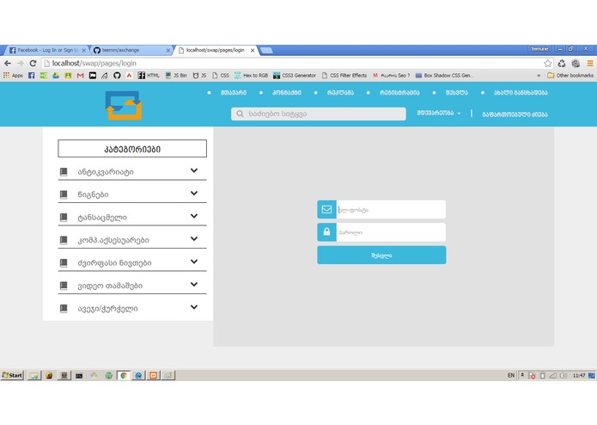Click the padlock icon beside the password field
Image resolution: width=597 pixels, height=425 pixels.
[326, 232]
